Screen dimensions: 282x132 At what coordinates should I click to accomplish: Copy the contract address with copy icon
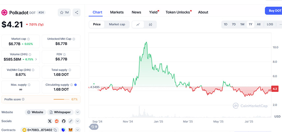click(x=55, y=130)
